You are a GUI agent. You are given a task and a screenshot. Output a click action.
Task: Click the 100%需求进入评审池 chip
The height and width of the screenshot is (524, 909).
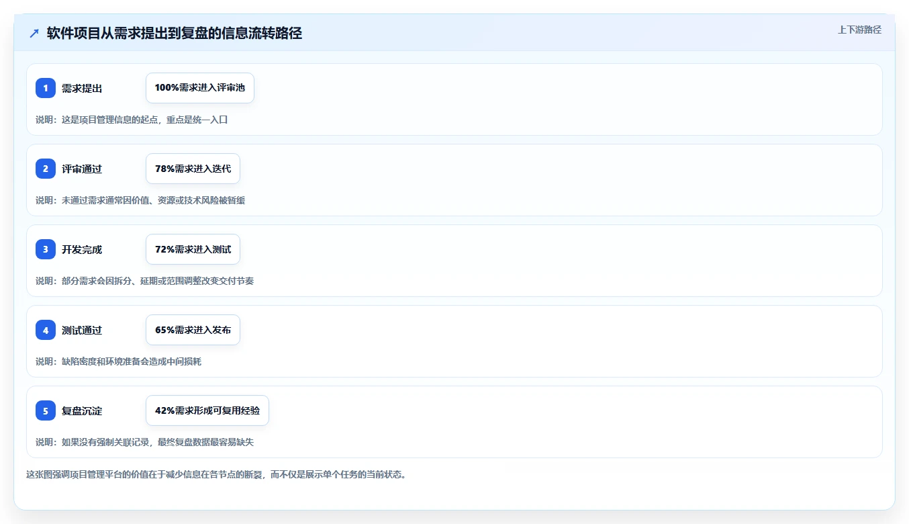(x=200, y=88)
